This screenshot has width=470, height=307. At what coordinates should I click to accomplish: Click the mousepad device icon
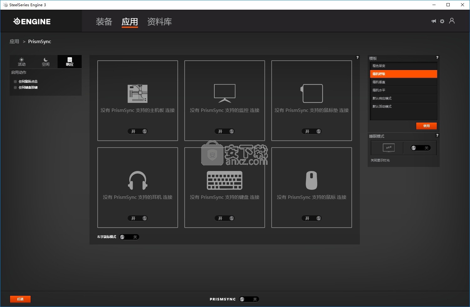[312, 93]
